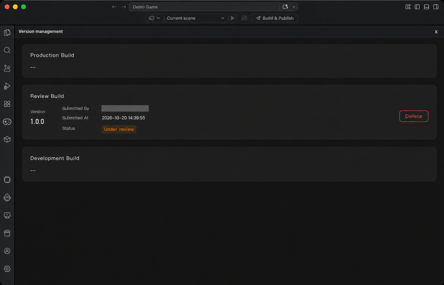444x285 pixels.
Task: Go back with the left arrow
Action: (114, 7)
